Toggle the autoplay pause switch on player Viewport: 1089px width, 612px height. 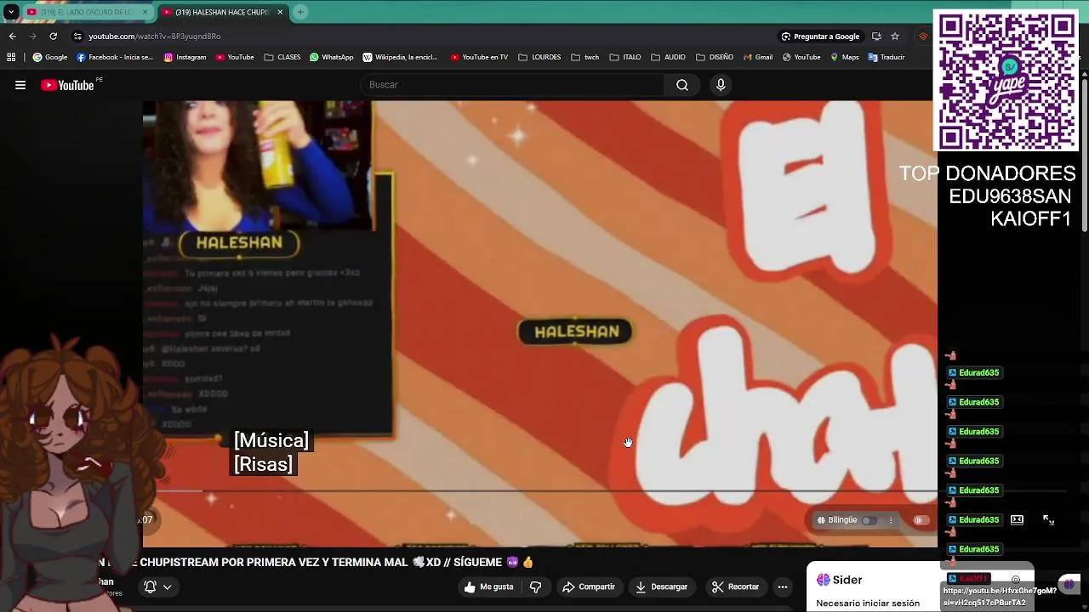(921, 520)
